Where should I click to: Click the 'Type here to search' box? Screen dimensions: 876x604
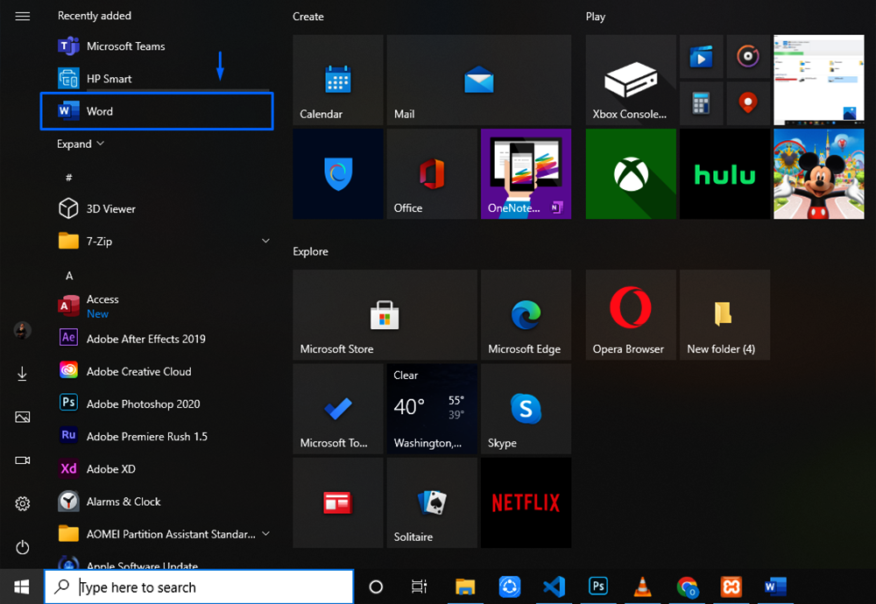(210, 586)
